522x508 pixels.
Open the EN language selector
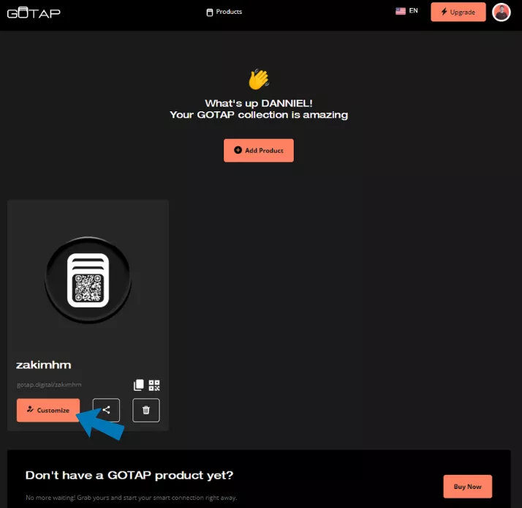click(406, 11)
